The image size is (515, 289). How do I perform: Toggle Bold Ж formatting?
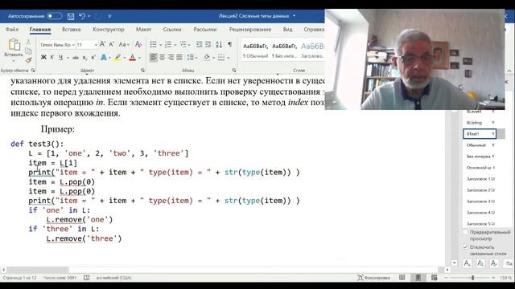click(43, 57)
